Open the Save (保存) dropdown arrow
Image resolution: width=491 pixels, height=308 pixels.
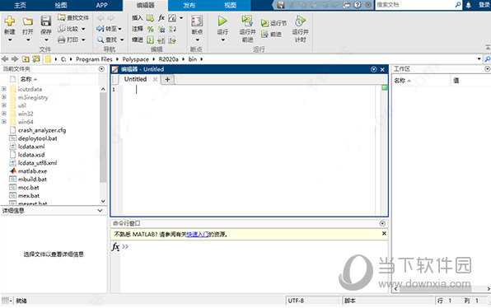46,40
